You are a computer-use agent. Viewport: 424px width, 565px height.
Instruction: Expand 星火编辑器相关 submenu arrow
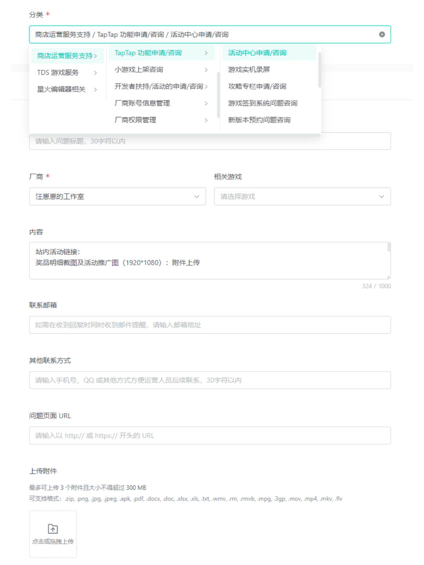pyautogui.click(x=95, y=89)
